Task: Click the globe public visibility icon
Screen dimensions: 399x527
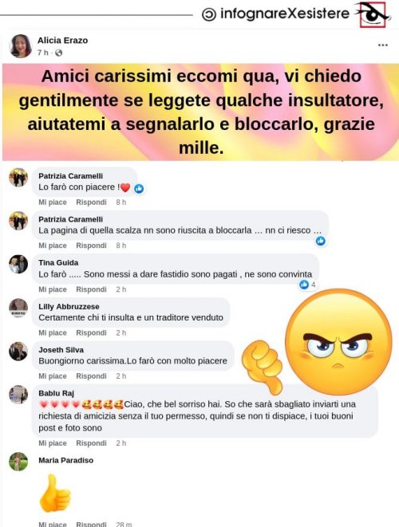Action: click(x=58, y=53)
